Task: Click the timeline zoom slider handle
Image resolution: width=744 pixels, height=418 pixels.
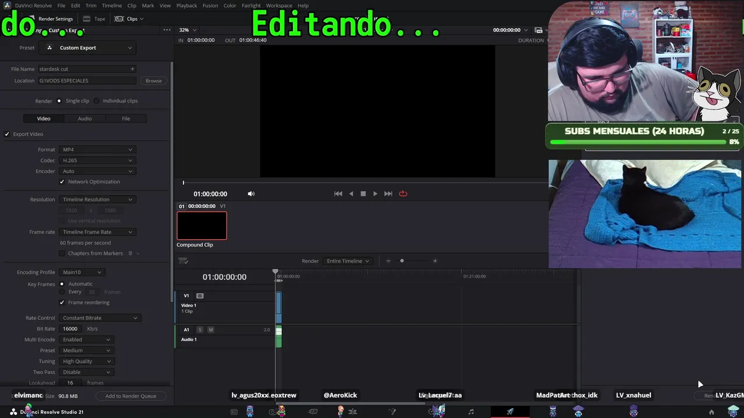Action: pyautogui.click(x=402, y=261)
